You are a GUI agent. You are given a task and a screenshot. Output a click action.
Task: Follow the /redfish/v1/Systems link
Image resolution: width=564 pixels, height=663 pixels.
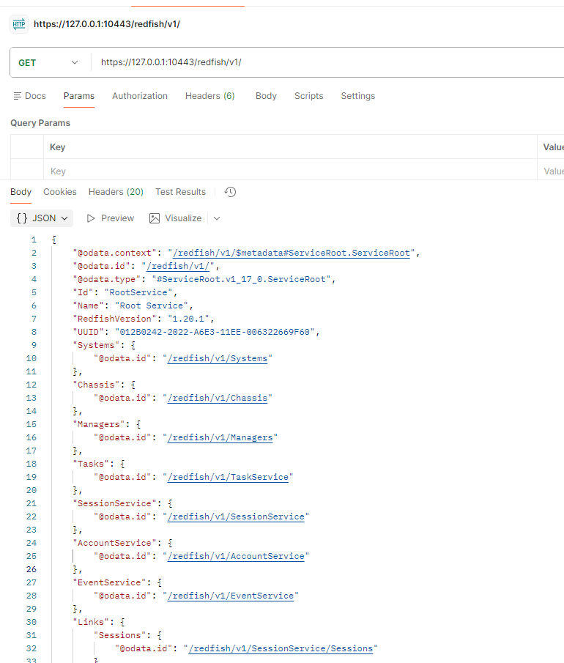[219, 358]
